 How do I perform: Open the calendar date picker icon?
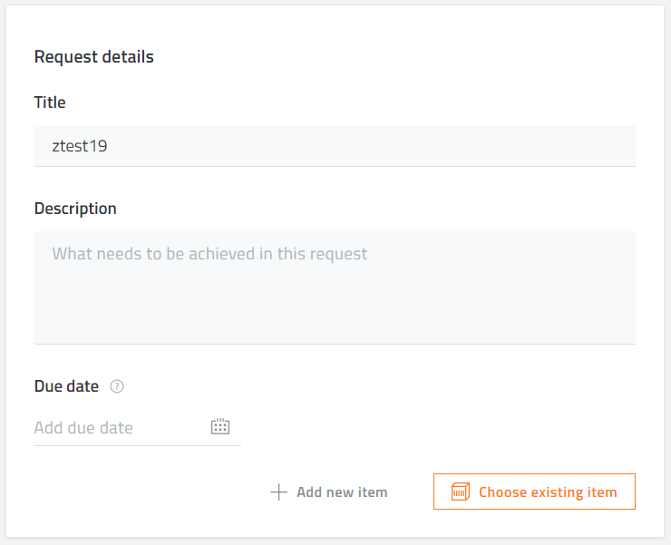pos(220,426)
